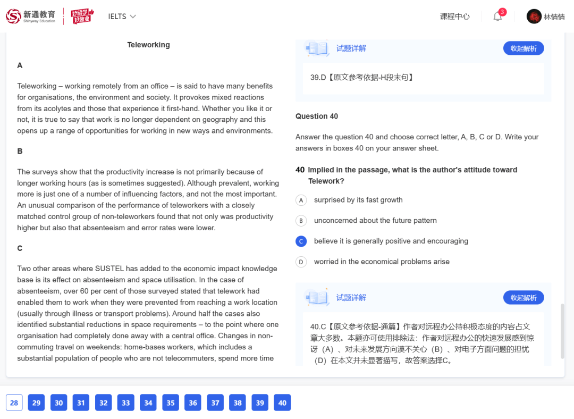
Task: Click paragraph heading B in the passage
Action: tap(20, 151)
